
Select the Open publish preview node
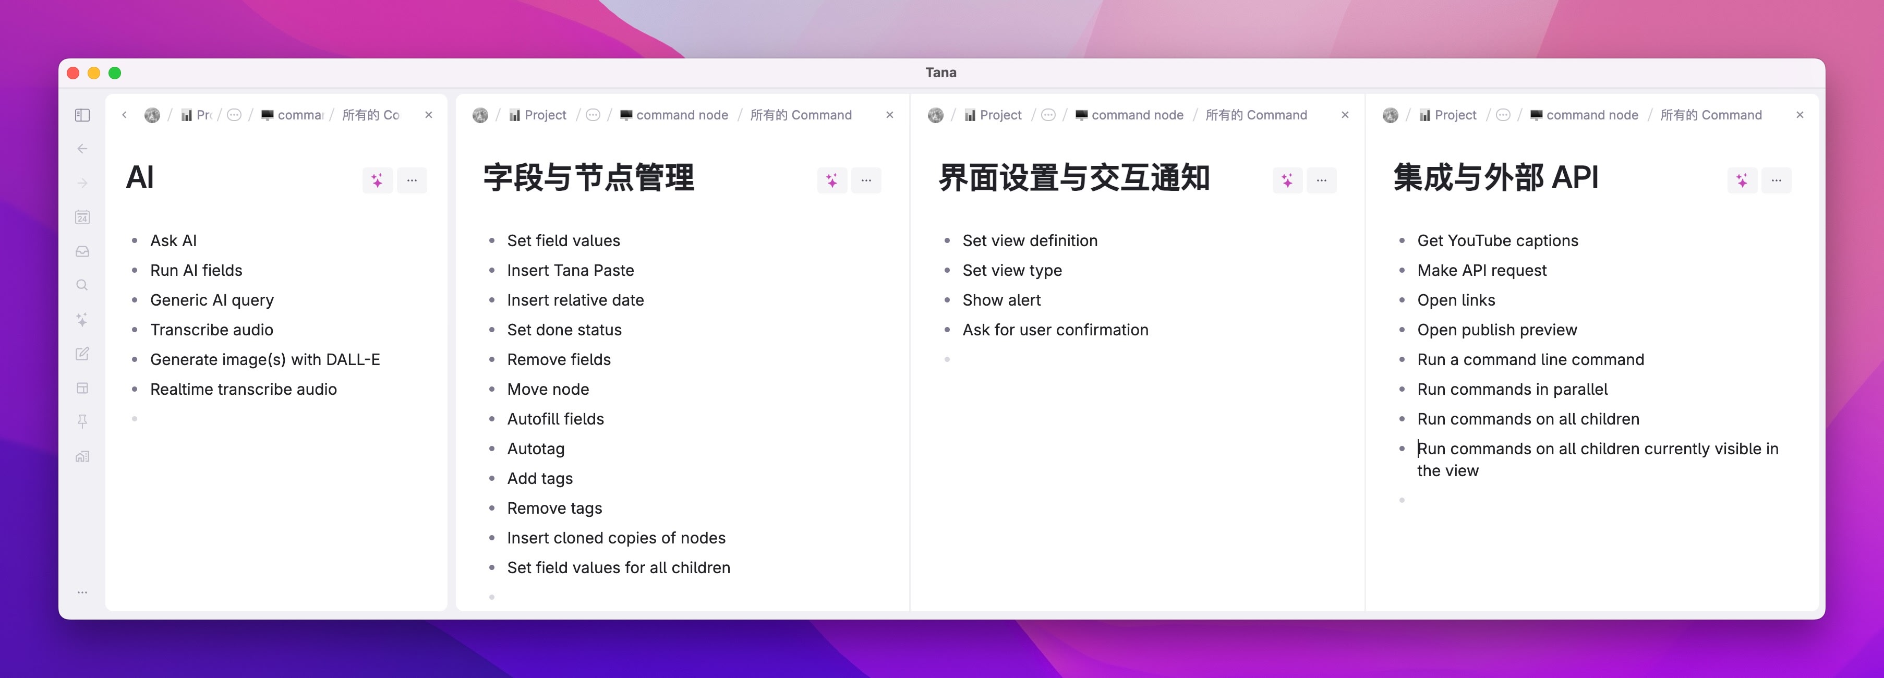coord(1497,330)
